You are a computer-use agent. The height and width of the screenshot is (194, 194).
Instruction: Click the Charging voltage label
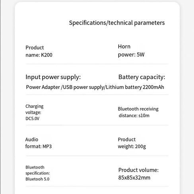click(x=35, y=109)
